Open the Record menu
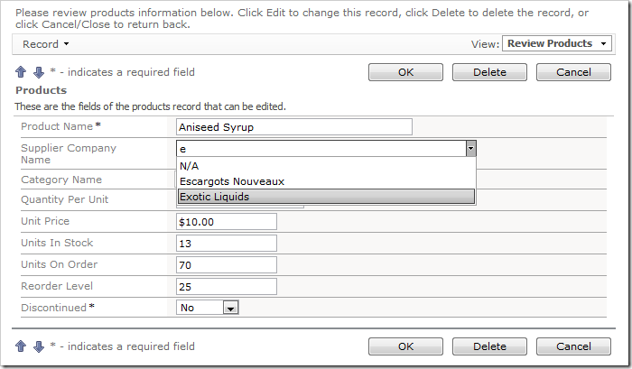The height and width of the screenshot is (369, 632). coord(45,44)
